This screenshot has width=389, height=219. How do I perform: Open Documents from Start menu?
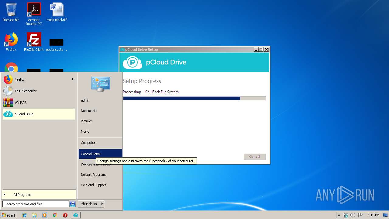click(100, 111)
